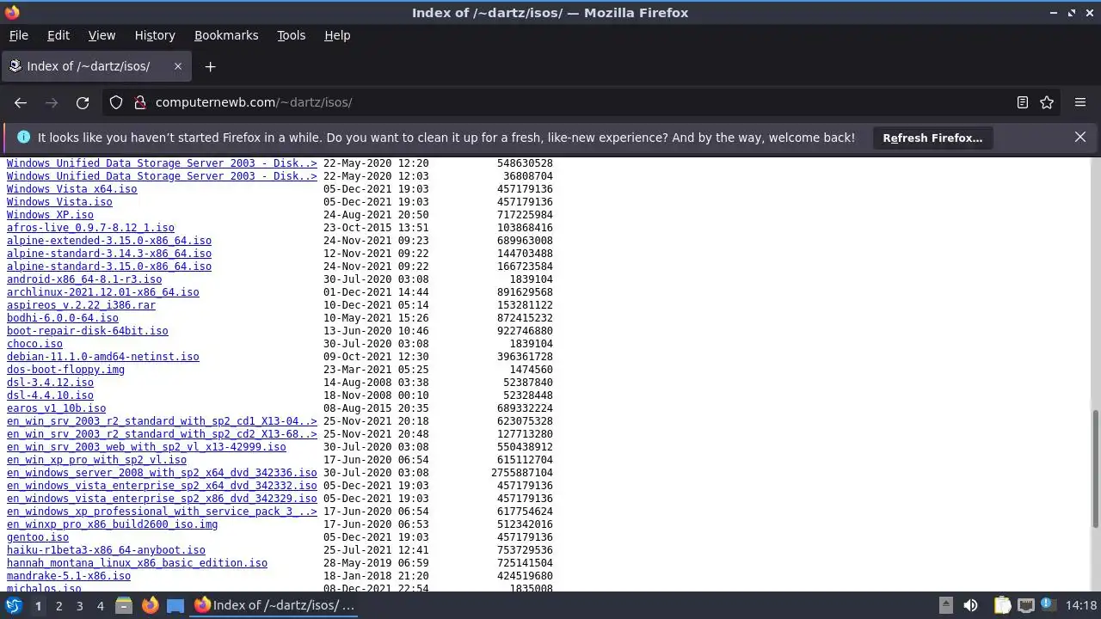Open the update notifier tray icon

click(x=1048, y=605)
